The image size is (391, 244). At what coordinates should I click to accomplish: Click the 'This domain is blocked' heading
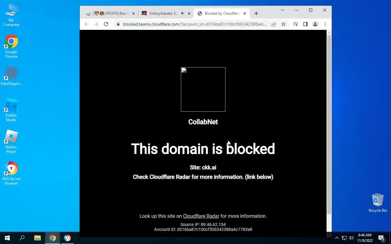coord(203,149)
